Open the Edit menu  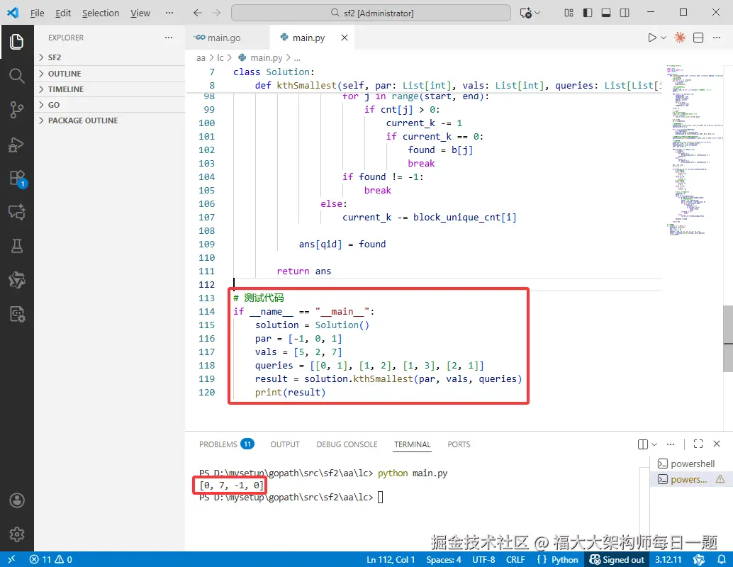63,13
